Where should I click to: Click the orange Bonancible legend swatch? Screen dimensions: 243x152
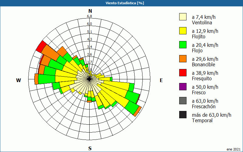pyautogui.click(x=183, y=59)
